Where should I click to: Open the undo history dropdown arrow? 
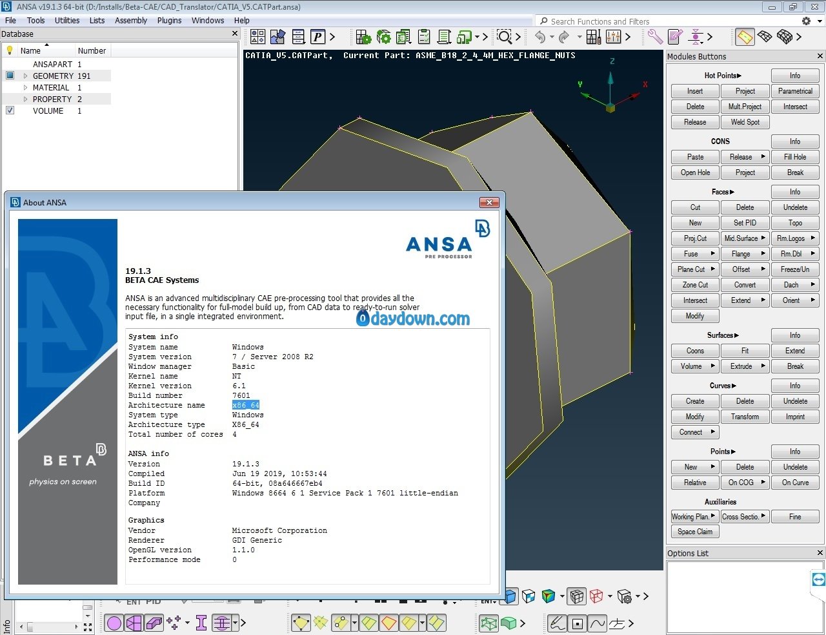[x=552, y=37]
